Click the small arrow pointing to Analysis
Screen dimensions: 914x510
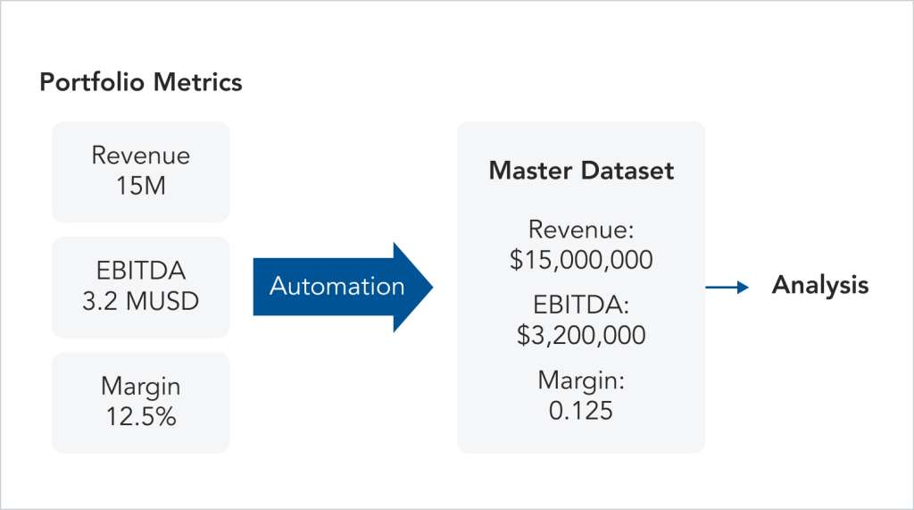[x=727, y=287]
